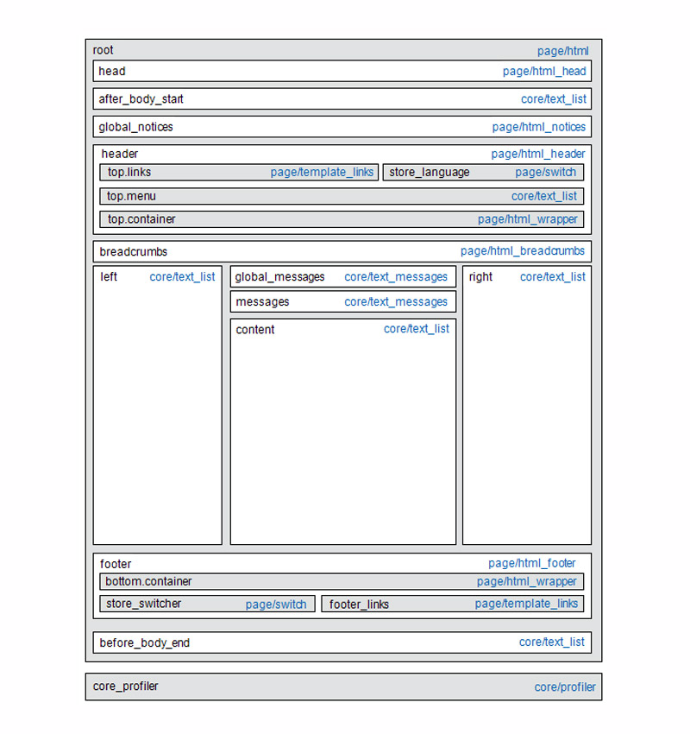
Task: Click 'page/html_wrapper' beside bottom.container
Action: pos(527,581)
